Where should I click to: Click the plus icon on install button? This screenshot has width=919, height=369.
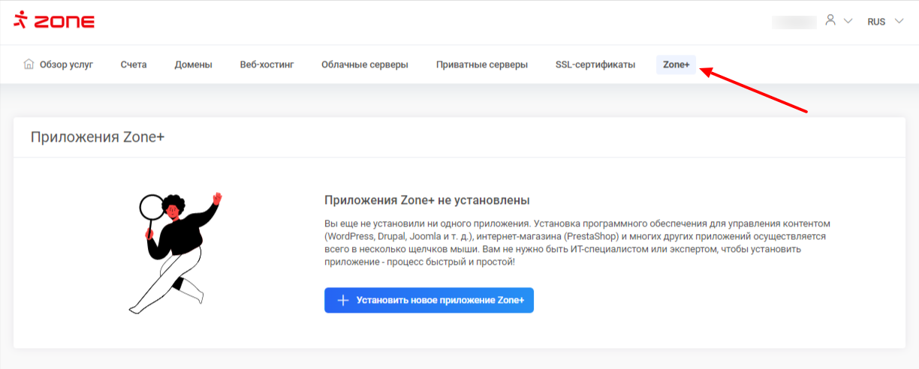click(x=343, y=300)
